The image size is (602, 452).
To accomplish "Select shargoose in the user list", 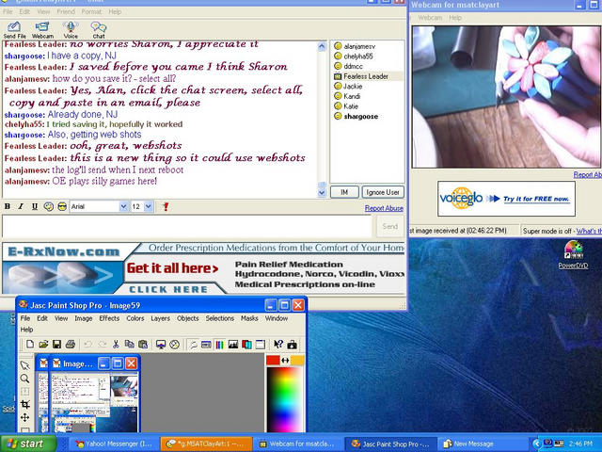I will 360,116.
